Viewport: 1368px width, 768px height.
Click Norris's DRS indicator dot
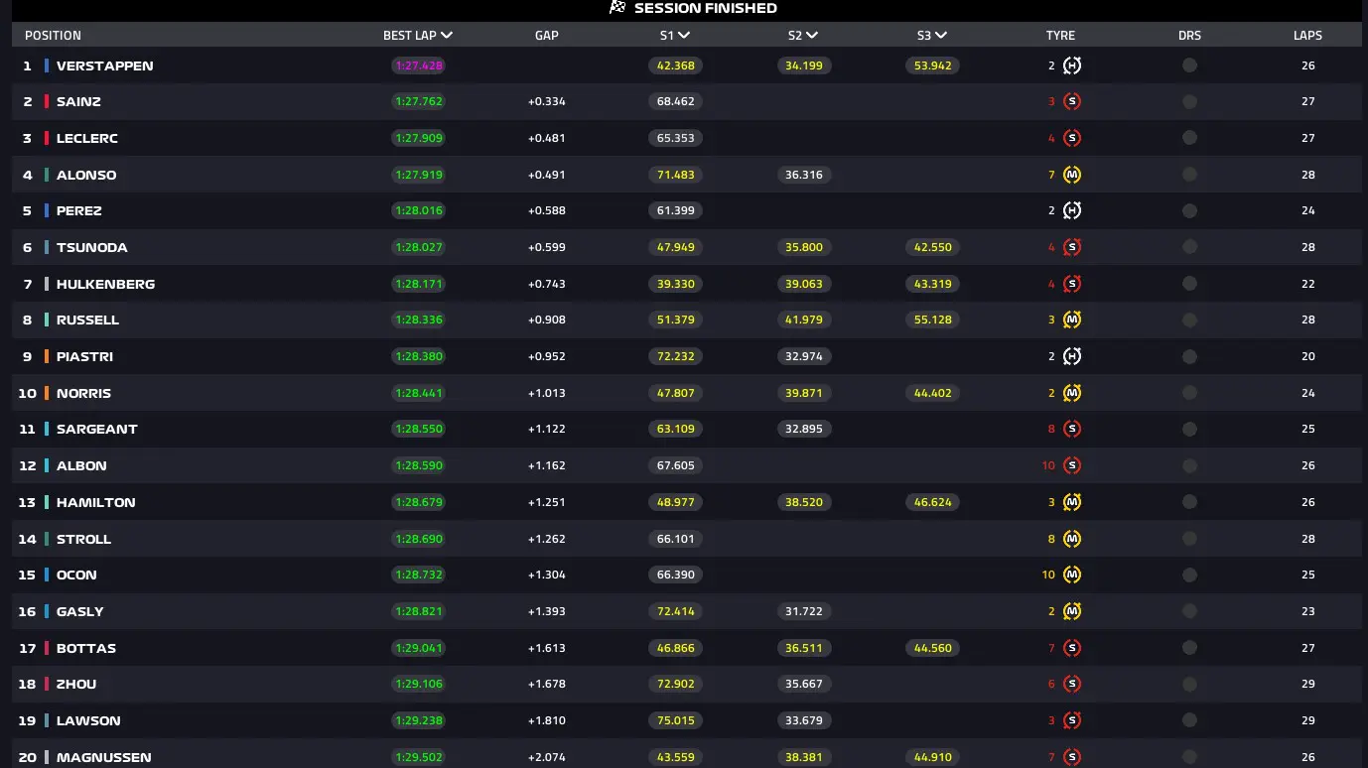coord(1189,393)
